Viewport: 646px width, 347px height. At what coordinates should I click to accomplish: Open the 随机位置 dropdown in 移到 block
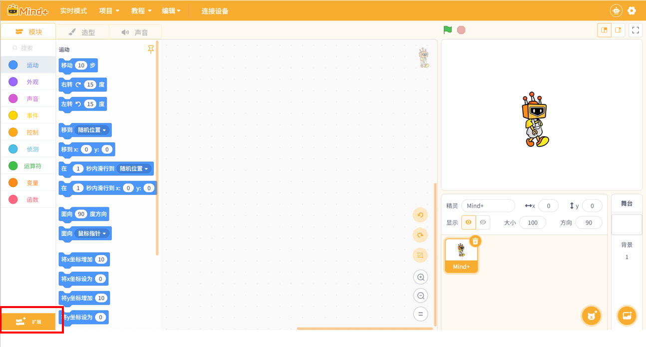click(x=92, y=130)
